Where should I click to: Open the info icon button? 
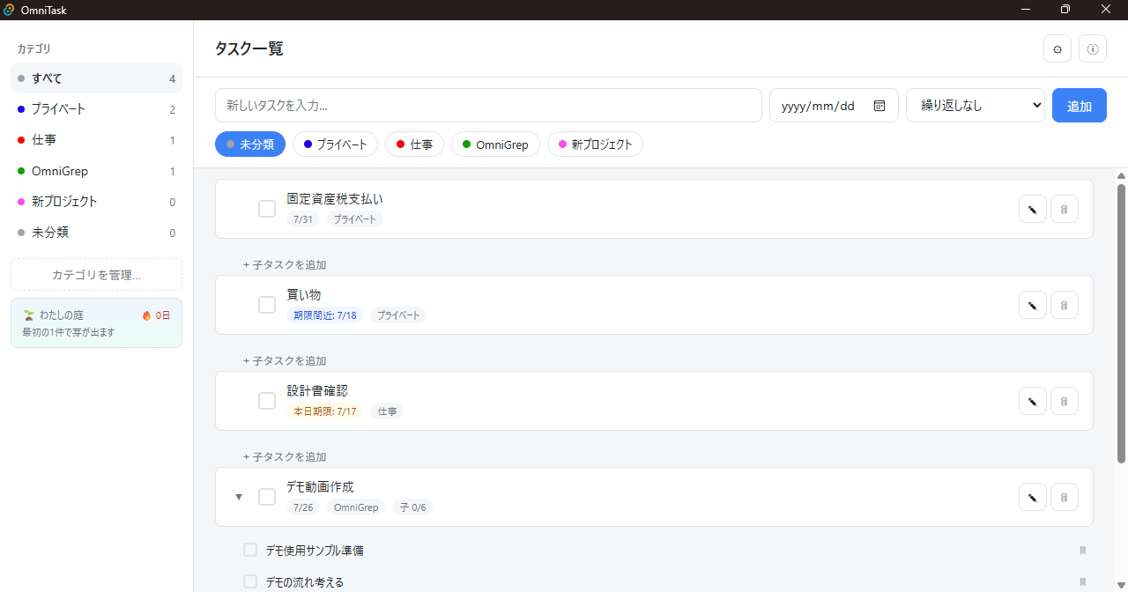[x=1093, y=48]
